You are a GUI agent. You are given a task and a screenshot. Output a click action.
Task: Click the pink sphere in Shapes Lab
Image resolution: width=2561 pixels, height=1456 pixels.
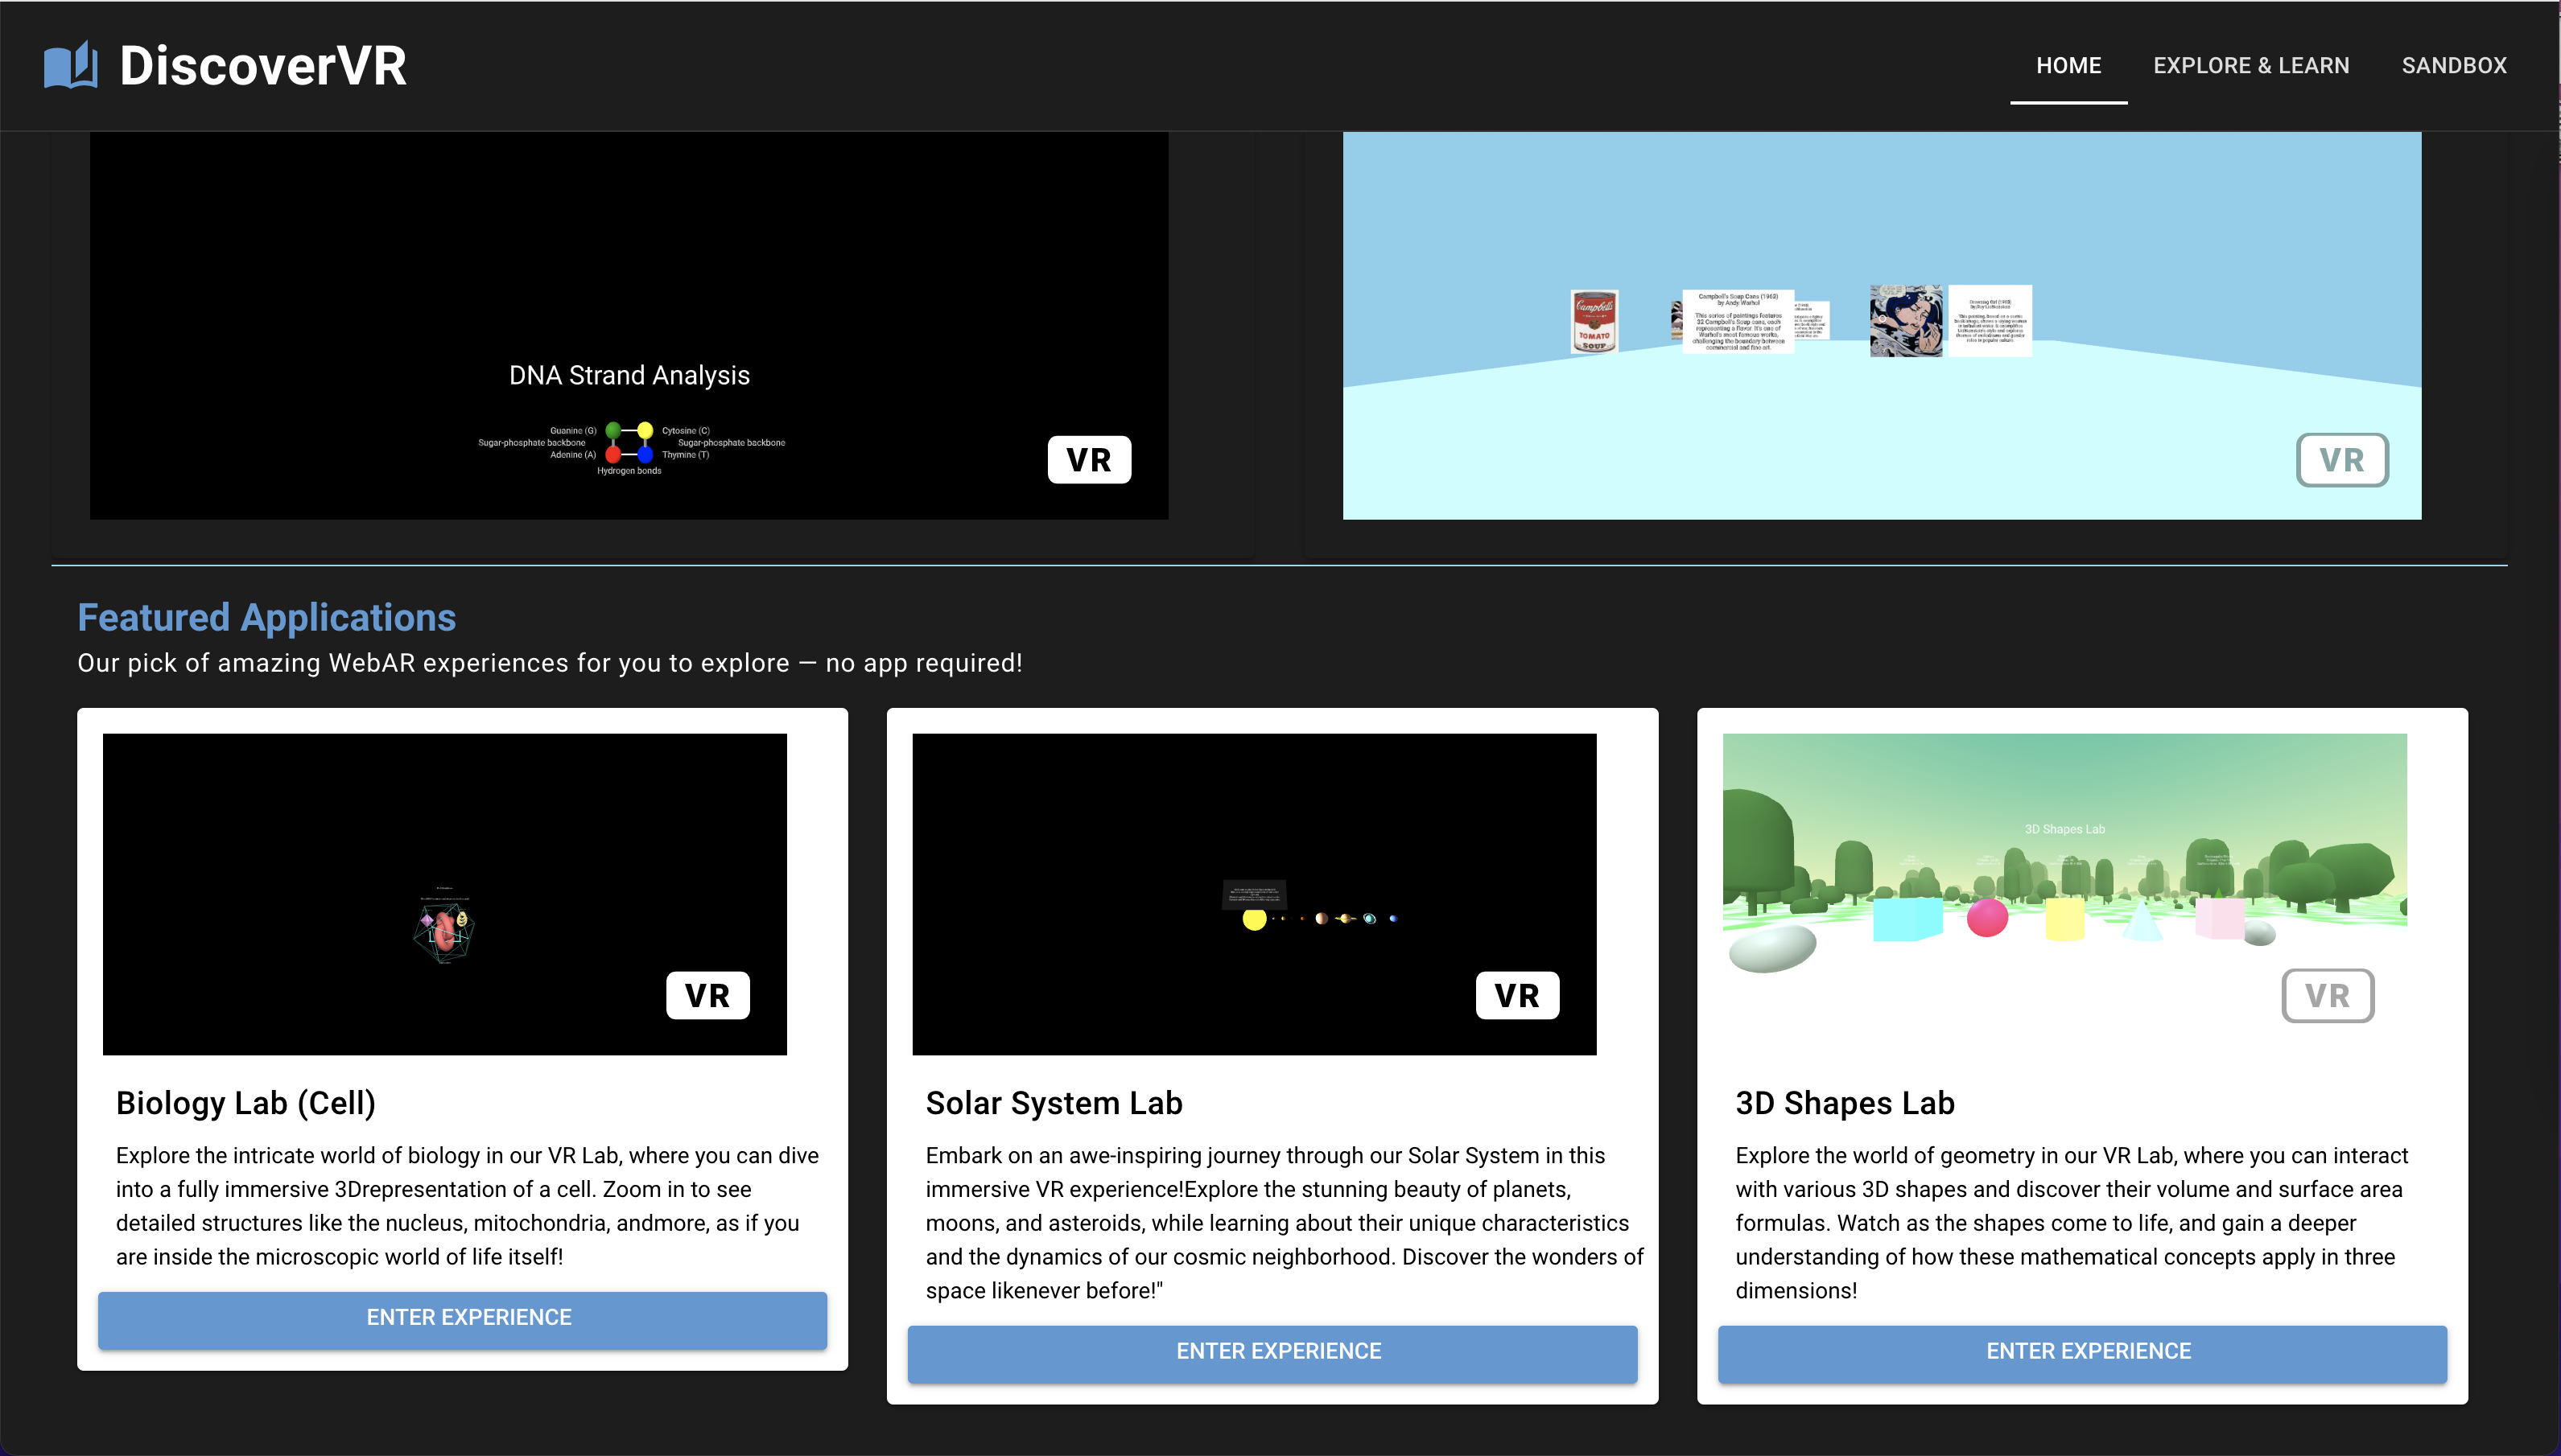click(x=1987, y=918)
